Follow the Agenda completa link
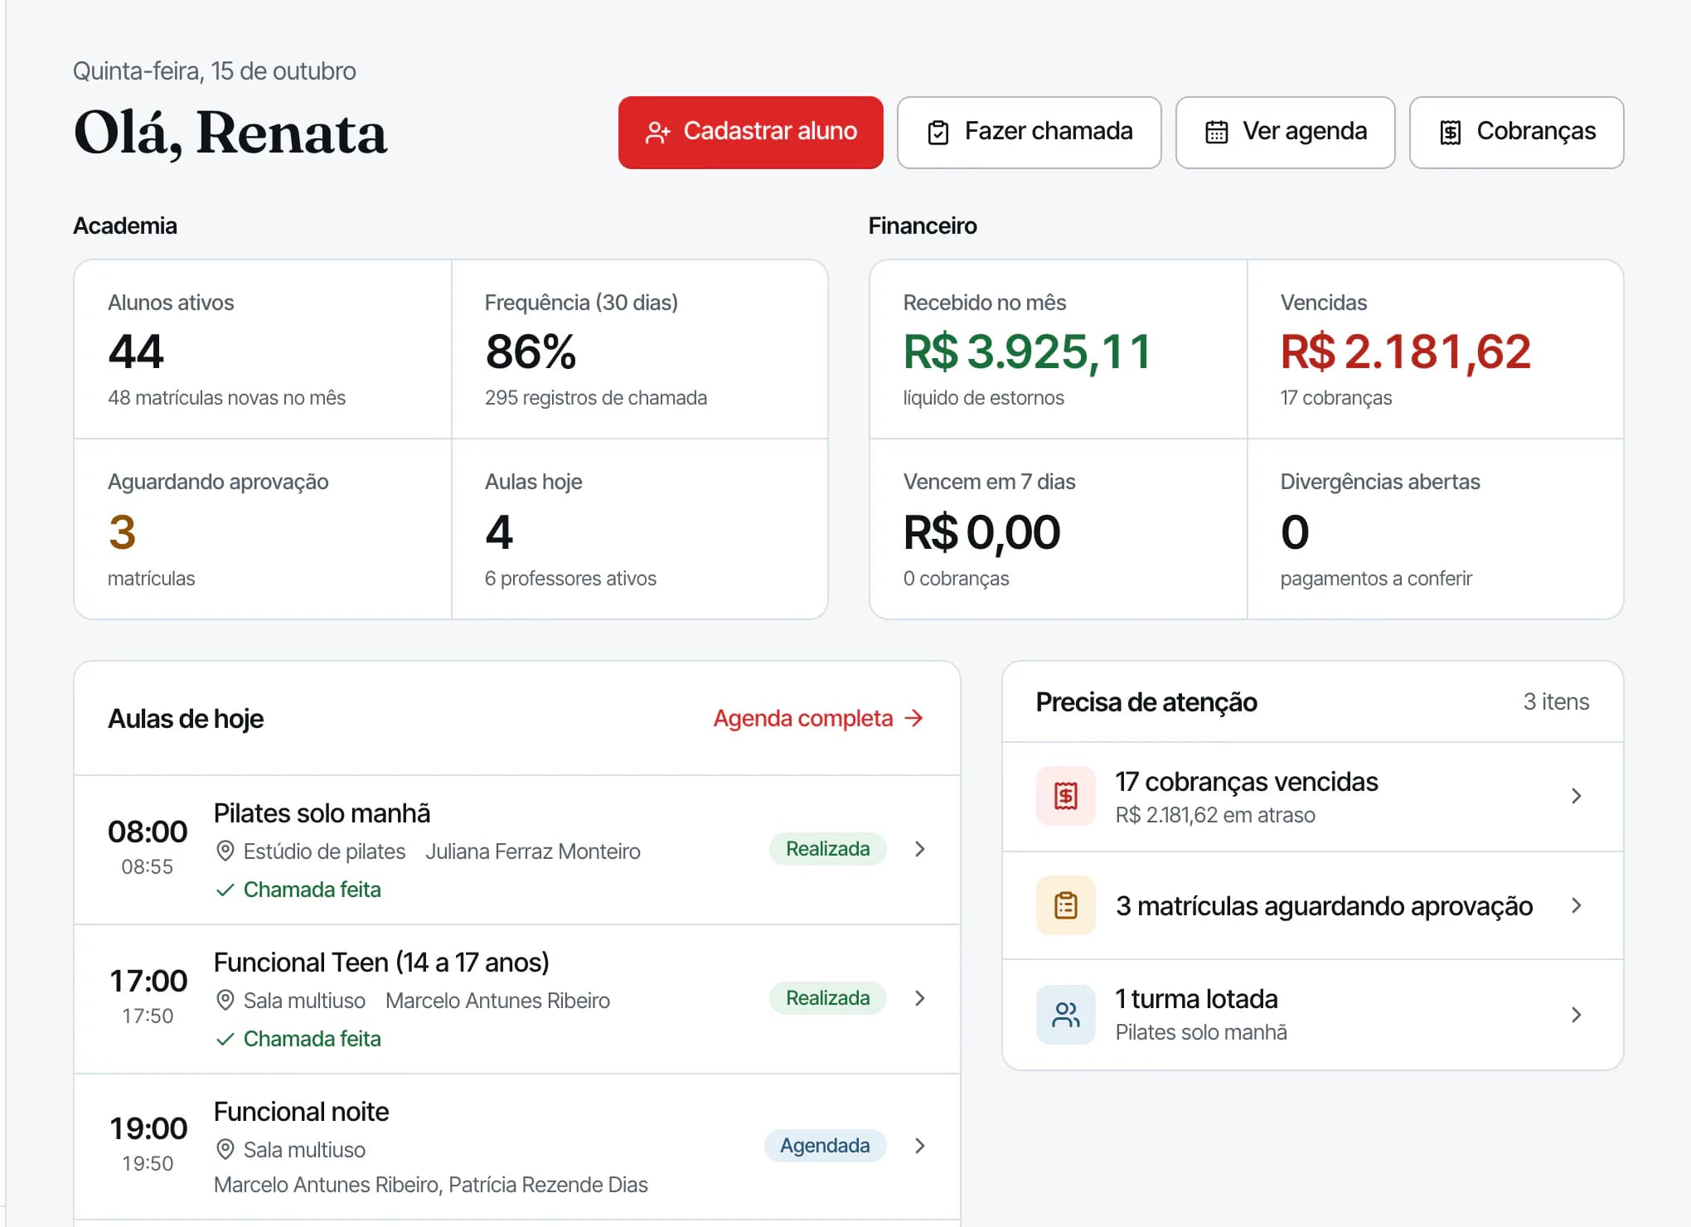This screenshot has height=1227, width=1691. point(818,718)
